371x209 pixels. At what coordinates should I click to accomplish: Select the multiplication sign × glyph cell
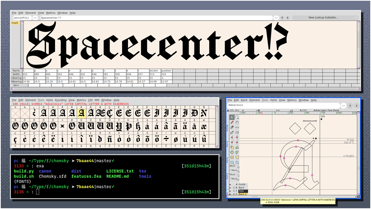point(63,126)
